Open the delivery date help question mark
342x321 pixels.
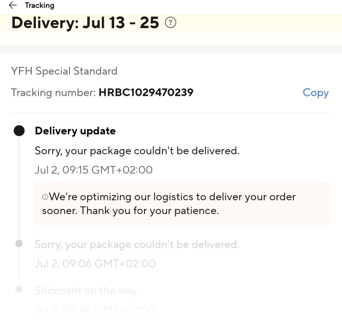171,23
